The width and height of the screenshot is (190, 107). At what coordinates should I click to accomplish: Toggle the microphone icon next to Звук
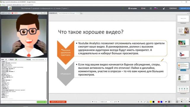point(6,59)
